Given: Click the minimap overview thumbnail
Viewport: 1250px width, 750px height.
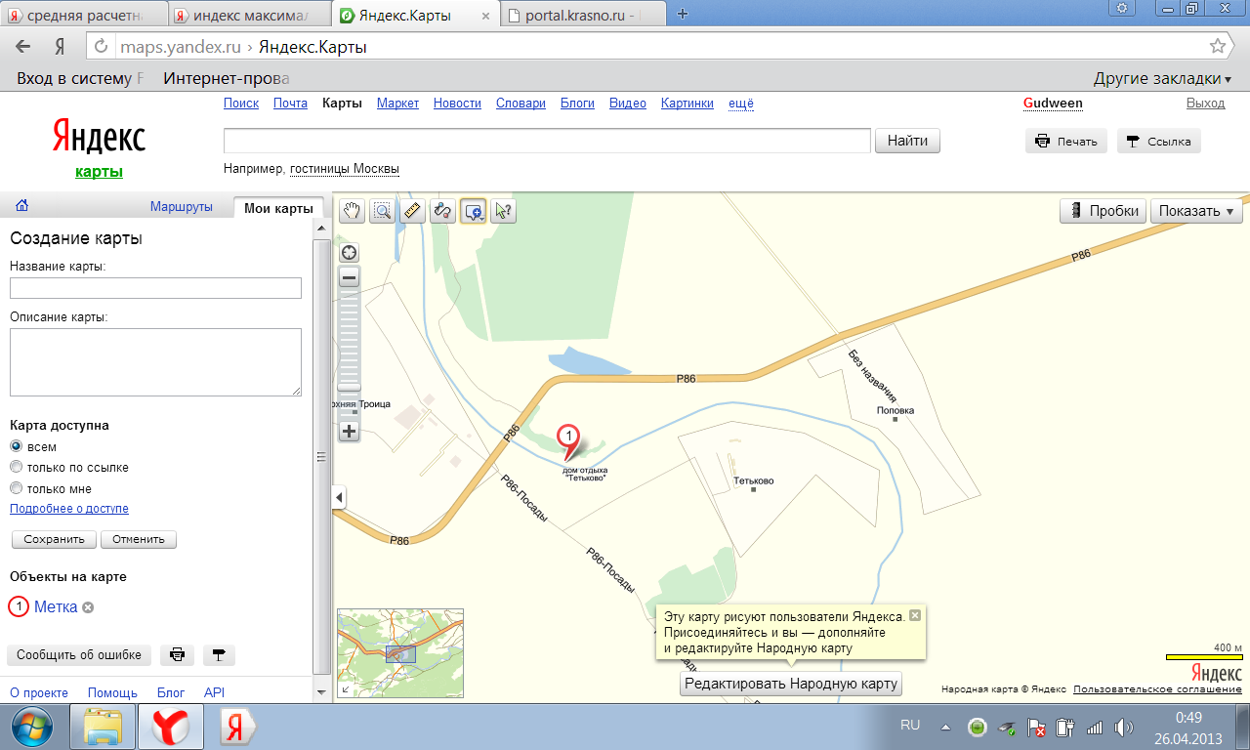Looking at the screenshot, I should [400, 652].
